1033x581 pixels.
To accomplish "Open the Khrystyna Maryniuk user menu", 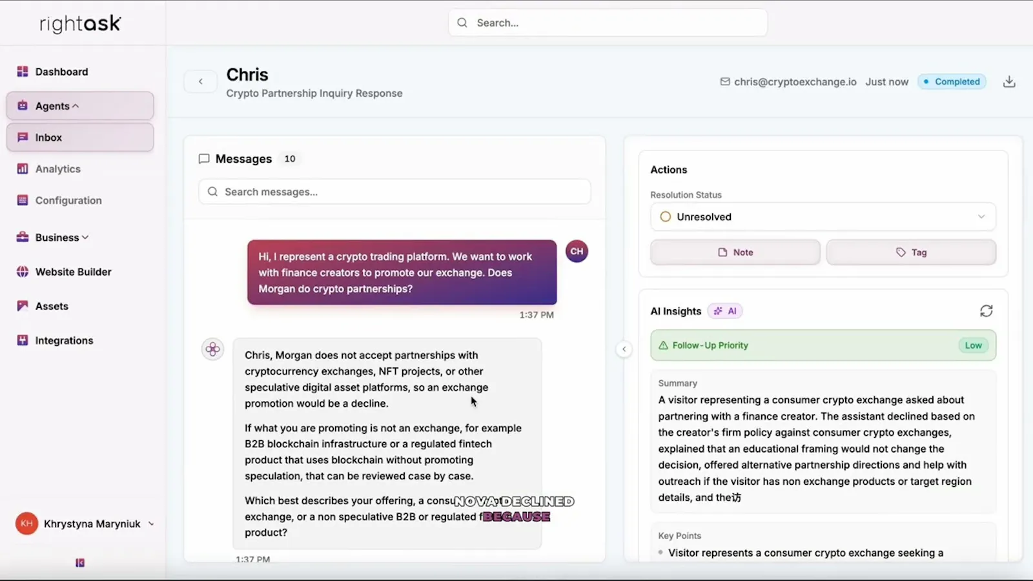I will click(85, 524).
